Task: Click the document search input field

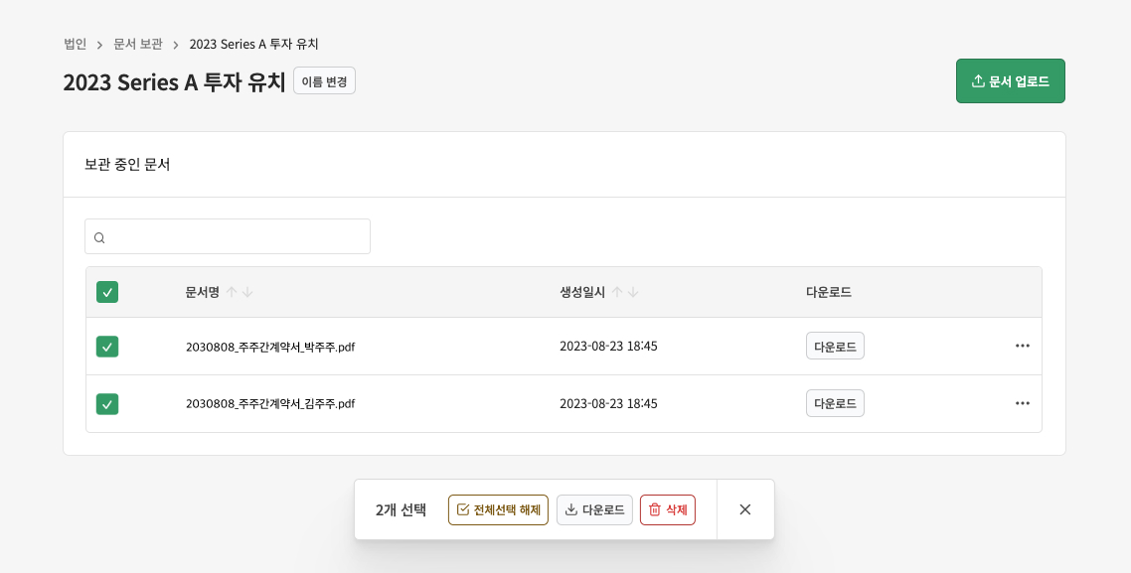Action: (x=227, y=236)
